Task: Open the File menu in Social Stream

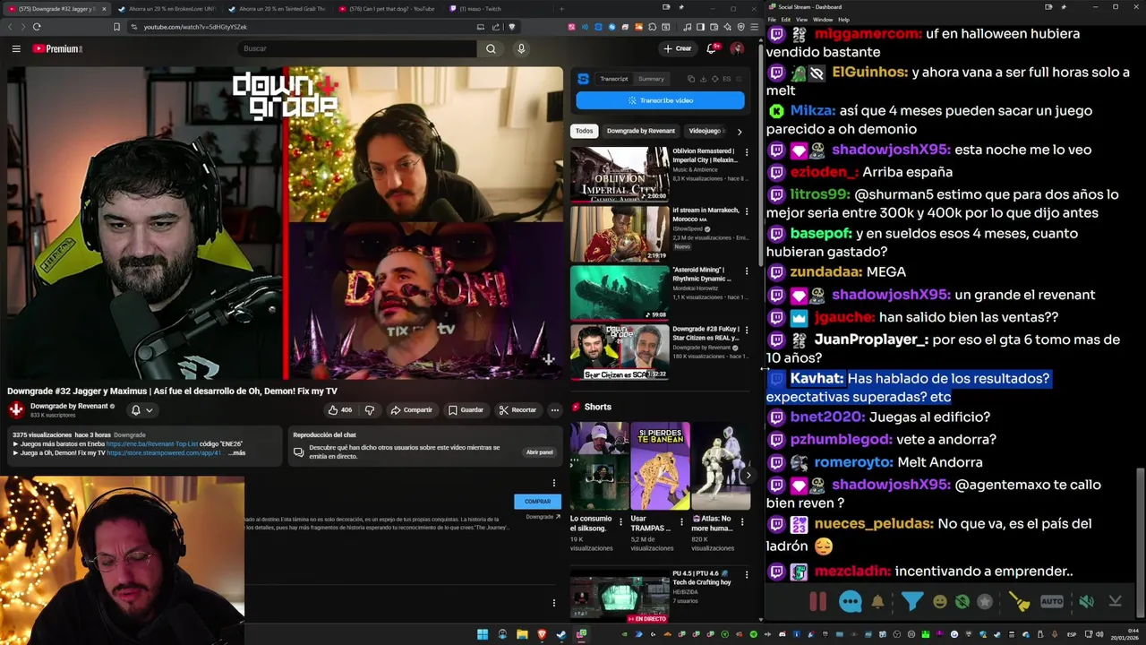Action: click(x=772, y=19)
